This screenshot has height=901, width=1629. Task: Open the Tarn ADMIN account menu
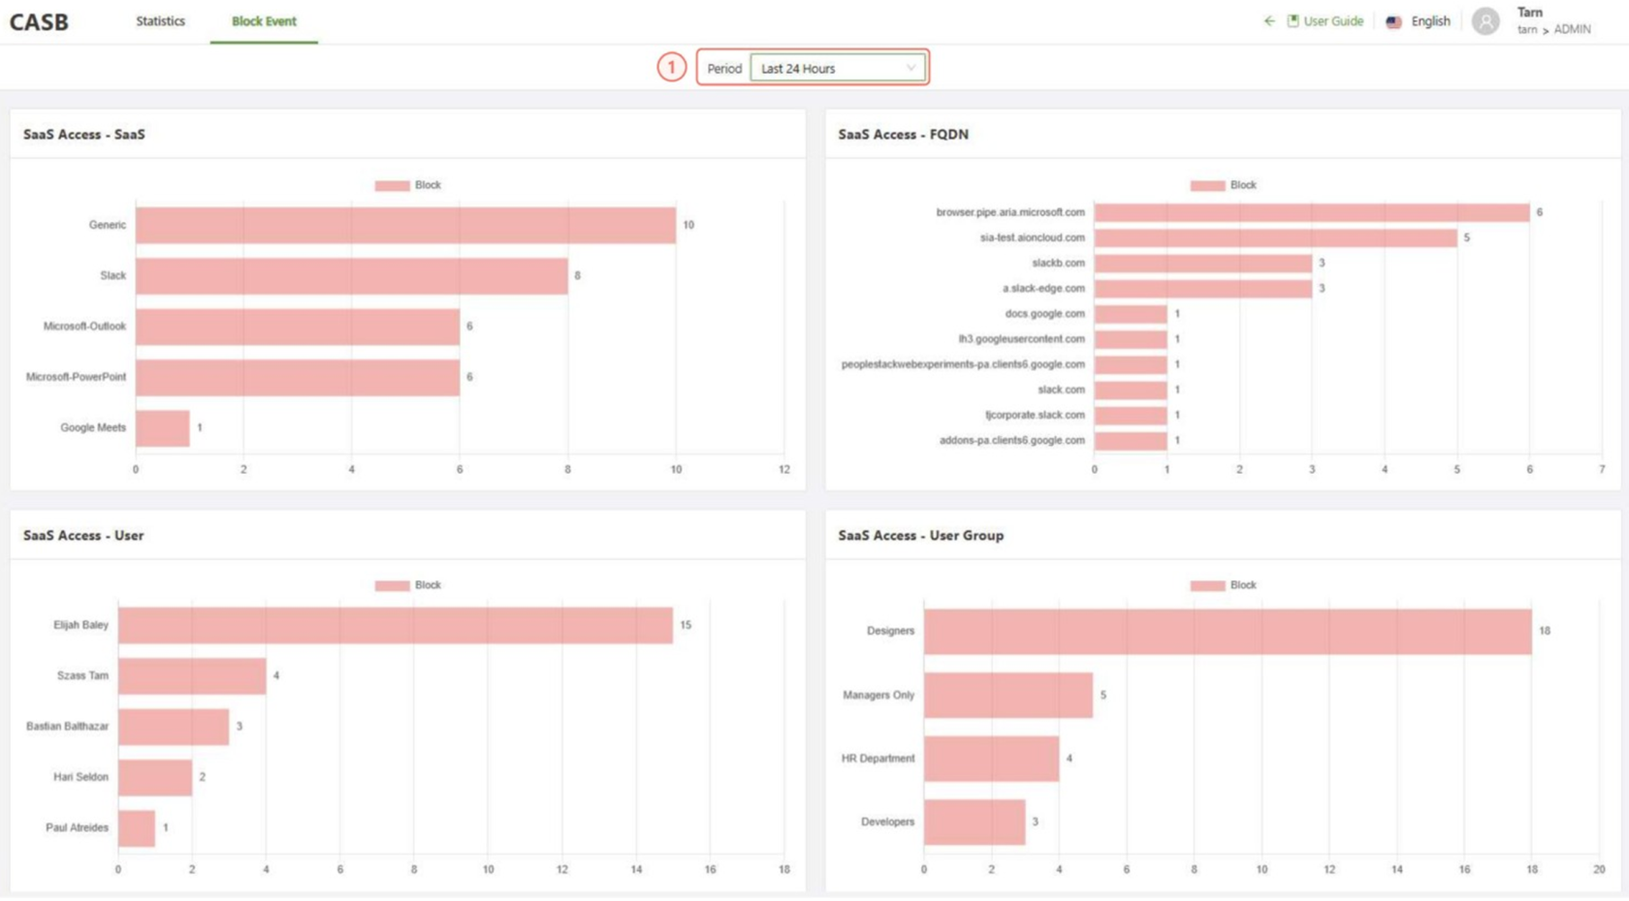coord(1552,21)
